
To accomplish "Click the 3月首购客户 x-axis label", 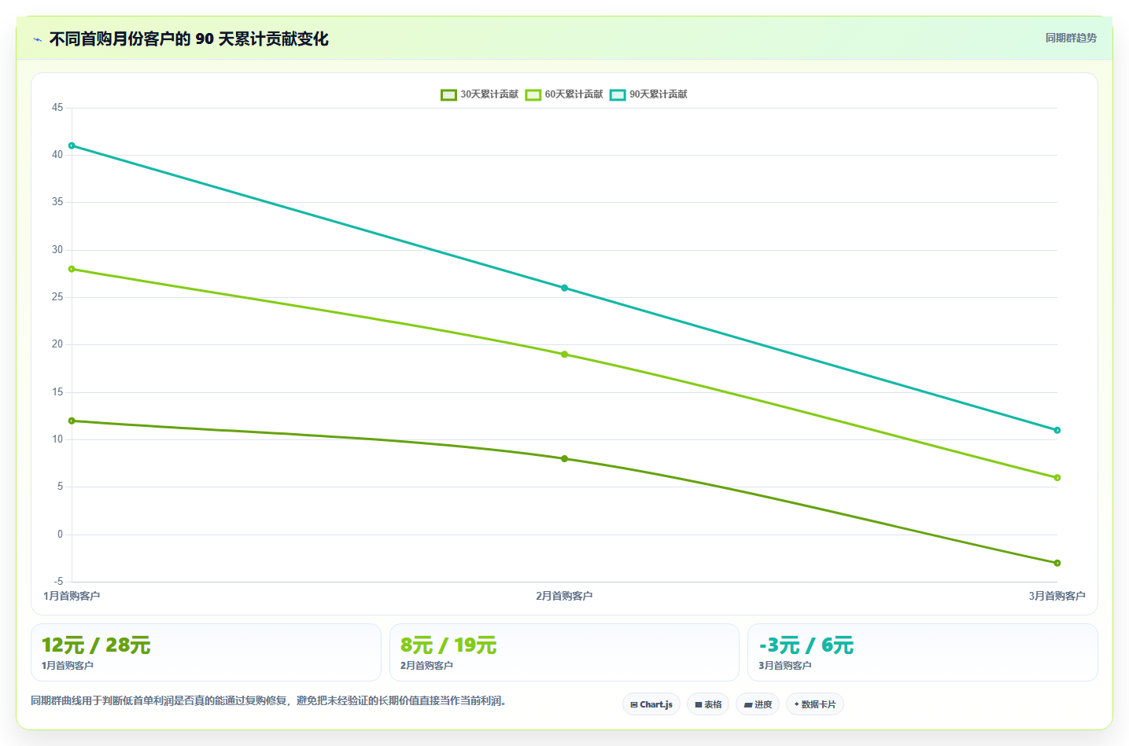I will click(x=1057, y=596).
